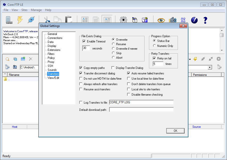Choose the Numeric Only progress option
Viewport: 227px width, 160px height.
(154, 46)
